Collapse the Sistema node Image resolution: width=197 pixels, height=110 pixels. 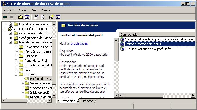click(16, 74)
